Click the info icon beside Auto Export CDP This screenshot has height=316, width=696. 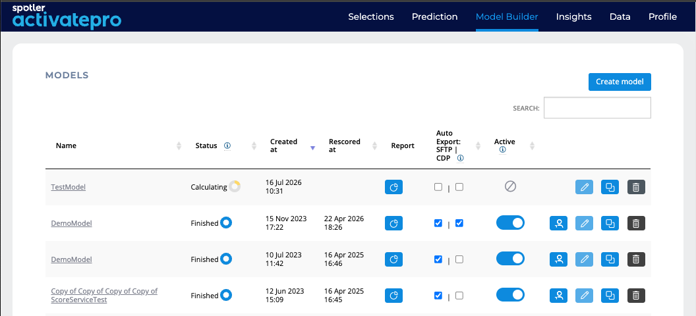(x=460, y=158)
